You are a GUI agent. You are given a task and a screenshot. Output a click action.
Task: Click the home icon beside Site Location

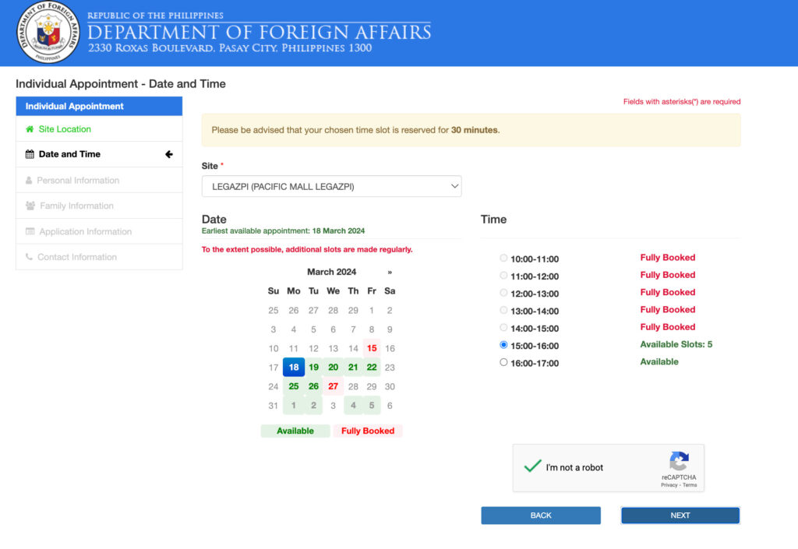30,129
